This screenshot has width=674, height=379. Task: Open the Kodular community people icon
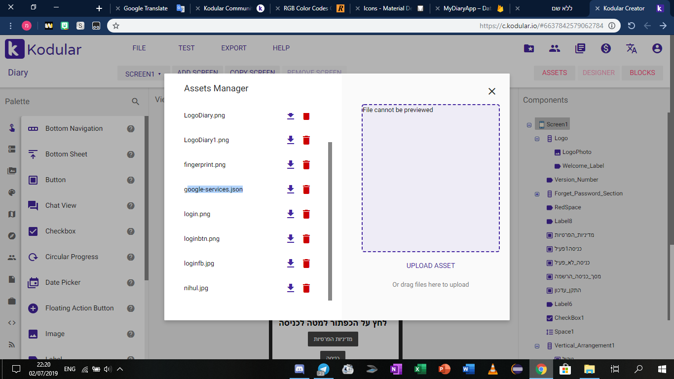(555, 48)
